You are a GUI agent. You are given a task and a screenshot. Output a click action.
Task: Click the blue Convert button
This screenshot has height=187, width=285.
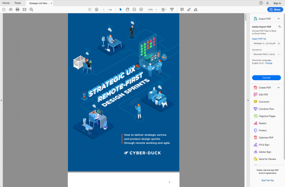266,78
